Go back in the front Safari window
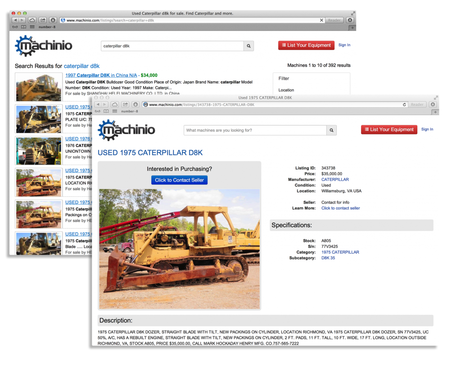 [x=98, y=105]
